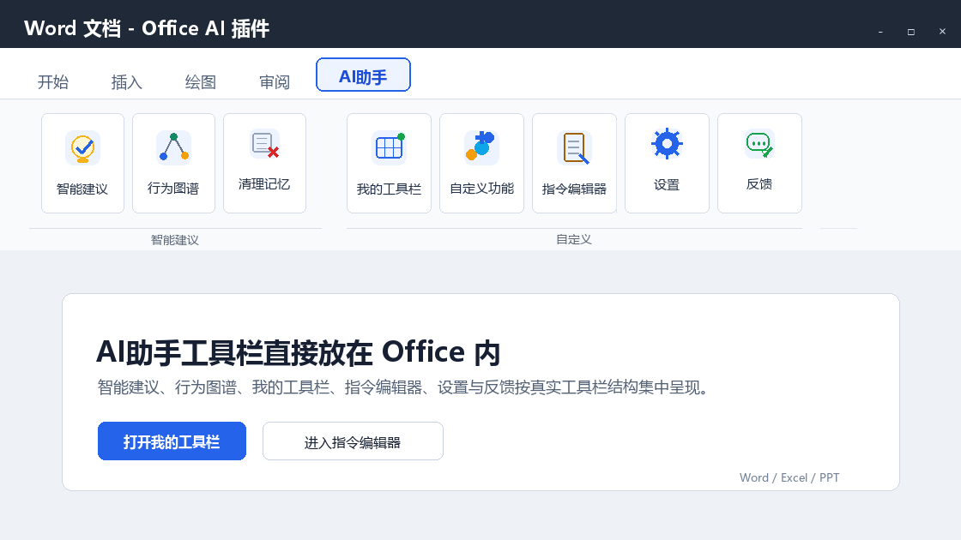Click the 智能建议 group label below the ribbon
Screen dimensions: 961x540
point(175,240)
